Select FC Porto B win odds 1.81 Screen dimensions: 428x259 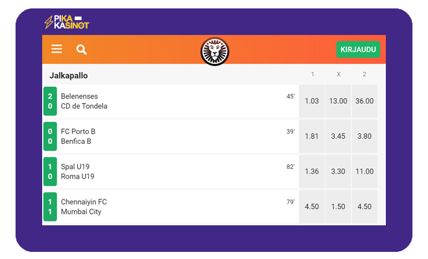pos(312,137)
